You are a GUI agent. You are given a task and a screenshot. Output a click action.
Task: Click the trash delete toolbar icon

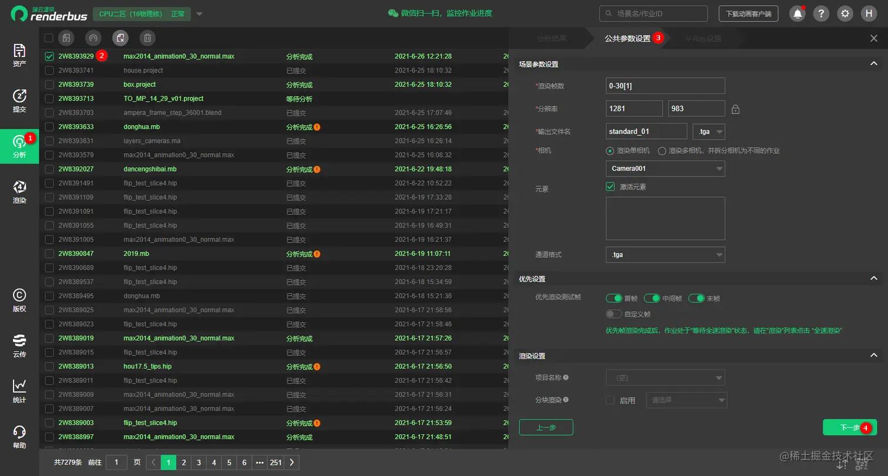tap(147, 38)
